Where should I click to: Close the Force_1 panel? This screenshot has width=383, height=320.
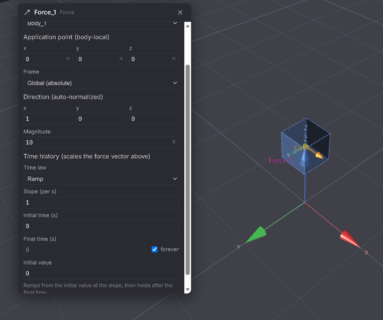180,13
